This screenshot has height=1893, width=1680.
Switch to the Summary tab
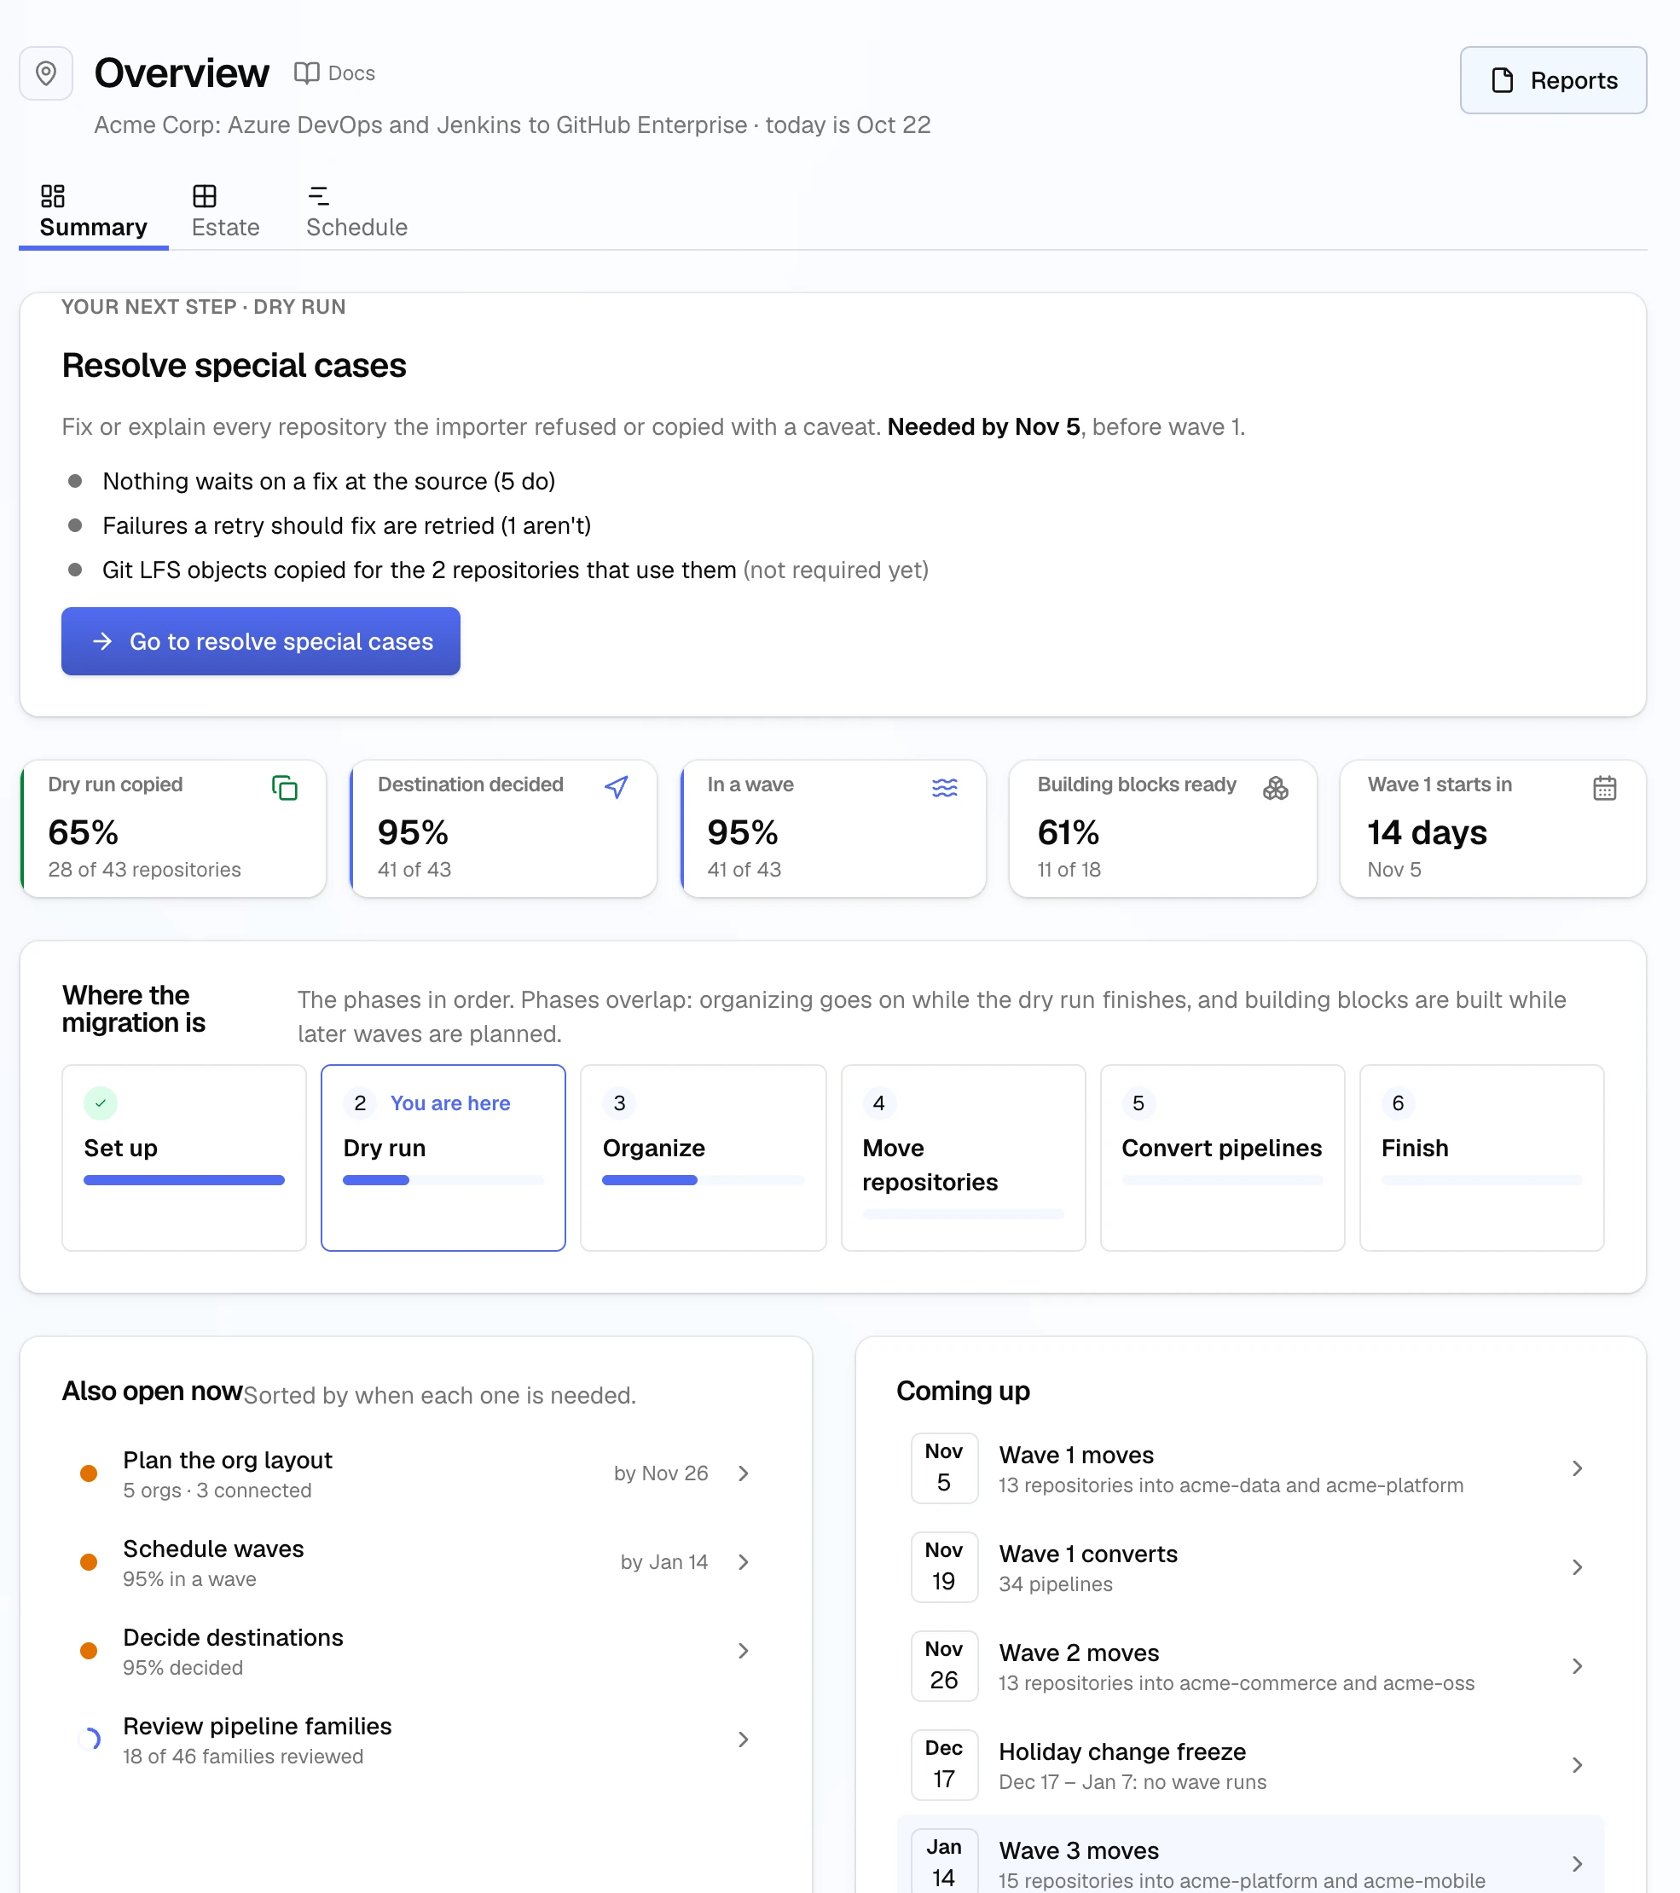click(94, 212)
